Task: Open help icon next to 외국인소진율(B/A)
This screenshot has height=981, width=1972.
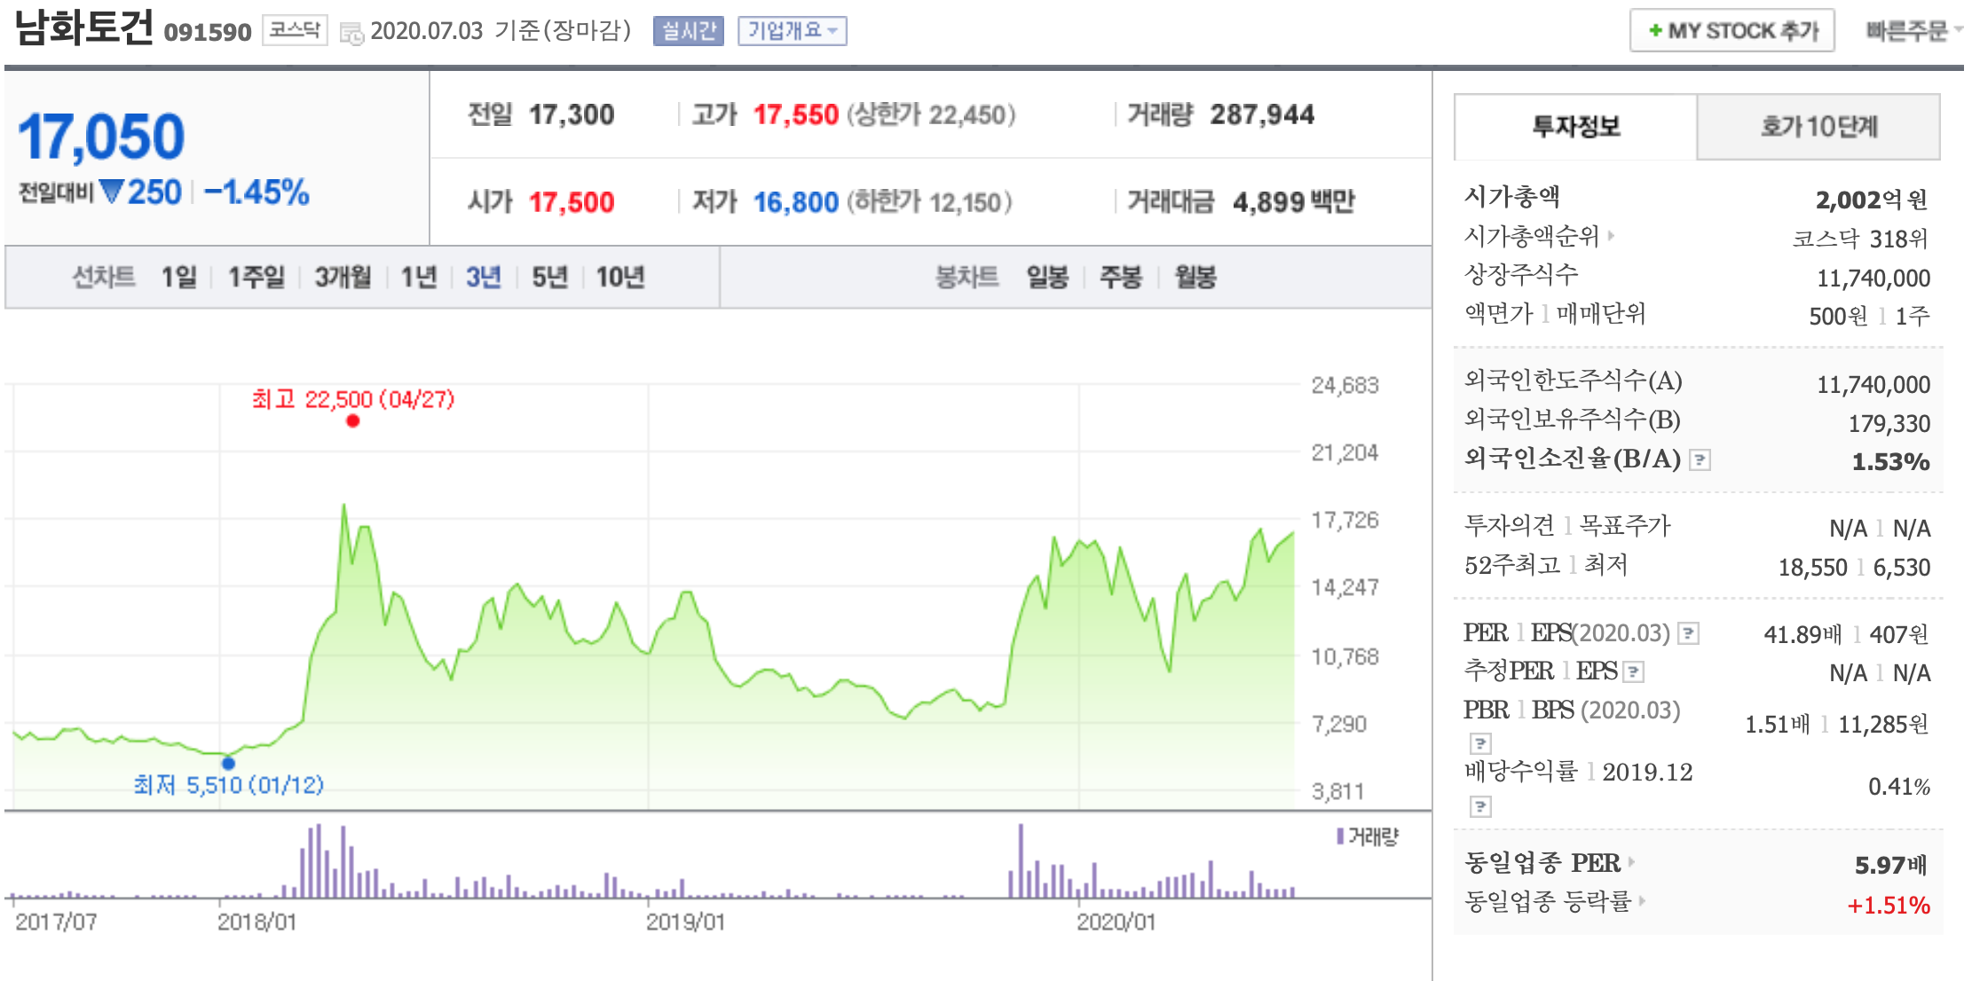Action: (x=1700, y=459)
